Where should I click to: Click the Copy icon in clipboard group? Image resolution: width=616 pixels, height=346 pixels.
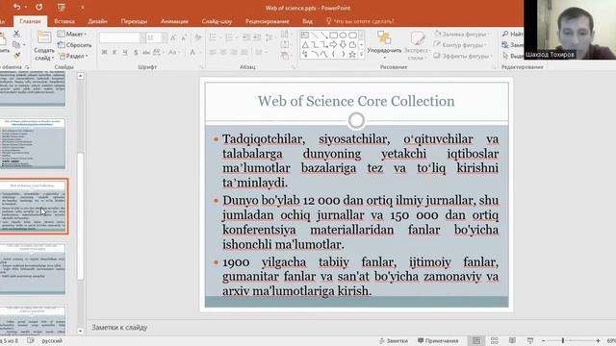coord(16,45)
